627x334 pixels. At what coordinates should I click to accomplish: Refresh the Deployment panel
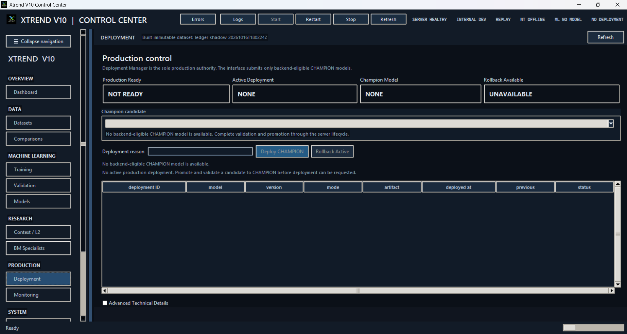(x=605, y=37)
